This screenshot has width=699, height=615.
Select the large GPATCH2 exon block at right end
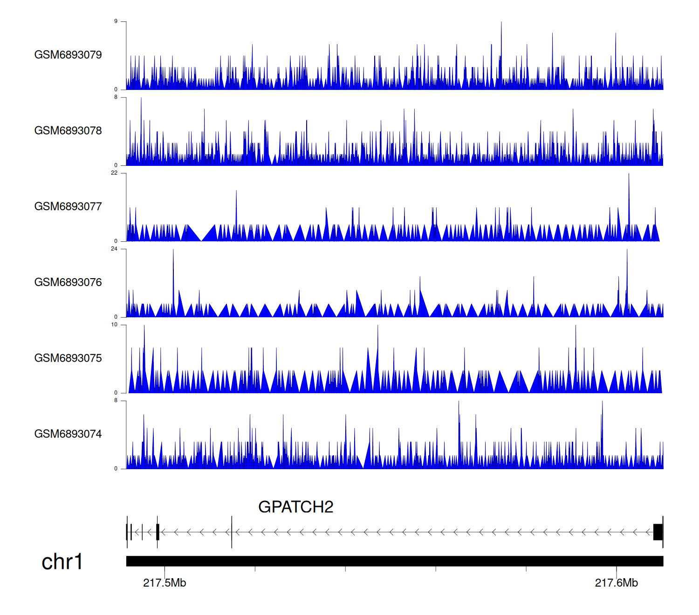click(658, 532)
